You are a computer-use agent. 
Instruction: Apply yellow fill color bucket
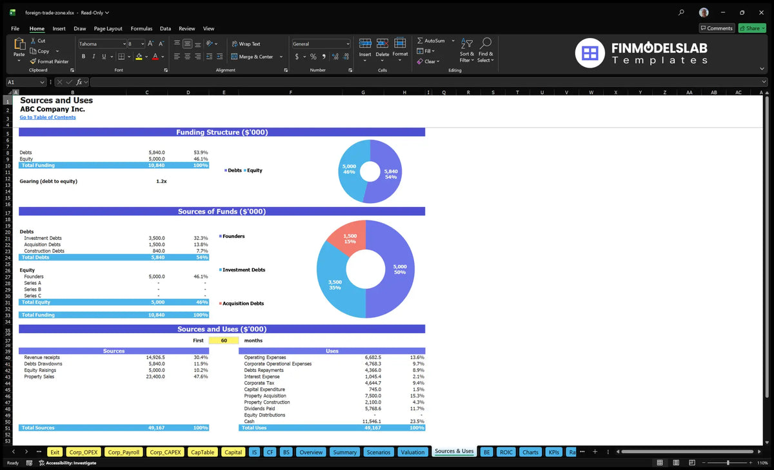tap(138, 57)
